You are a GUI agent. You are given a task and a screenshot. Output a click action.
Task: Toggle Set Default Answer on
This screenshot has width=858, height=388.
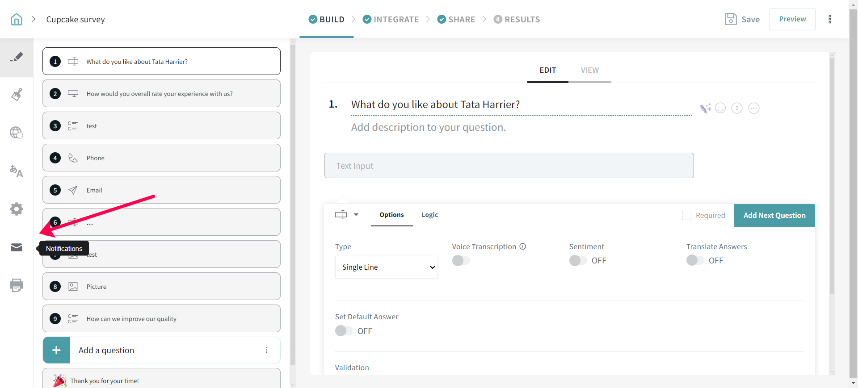(x=344, y=331)
